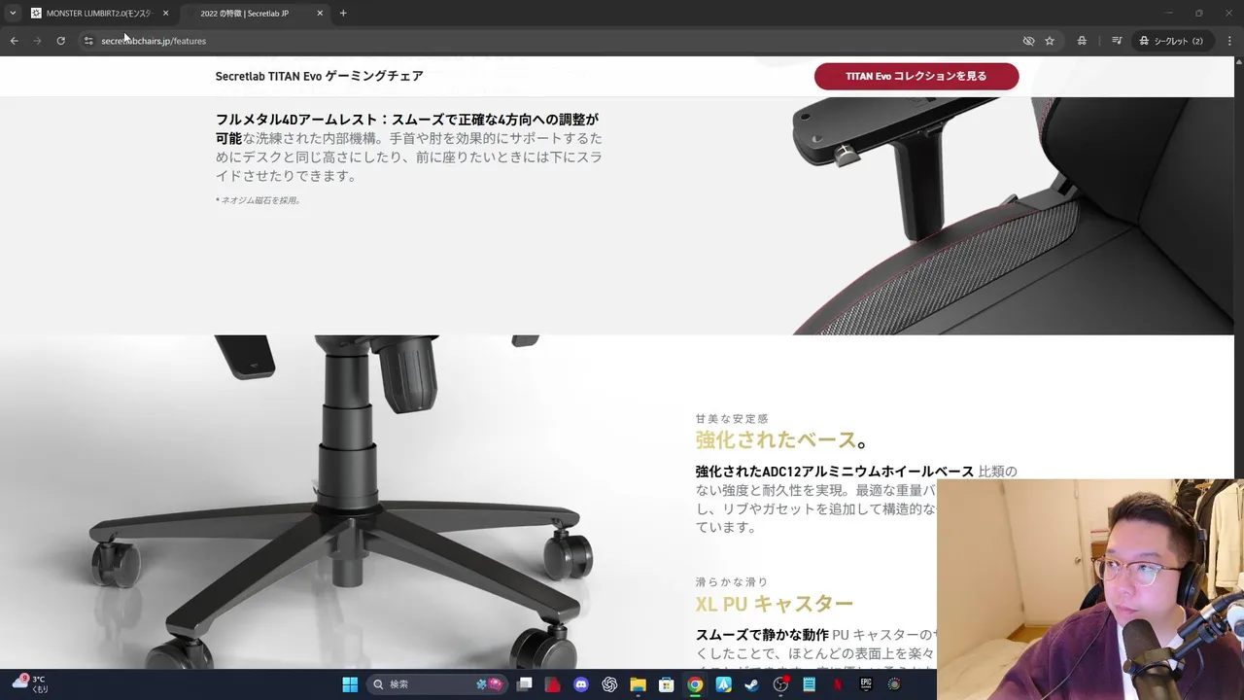Viewport: 1244px width, 700px height.
Task: Open Steam from the taskbar
Action: pyautogui.click(x=751, y=684)
